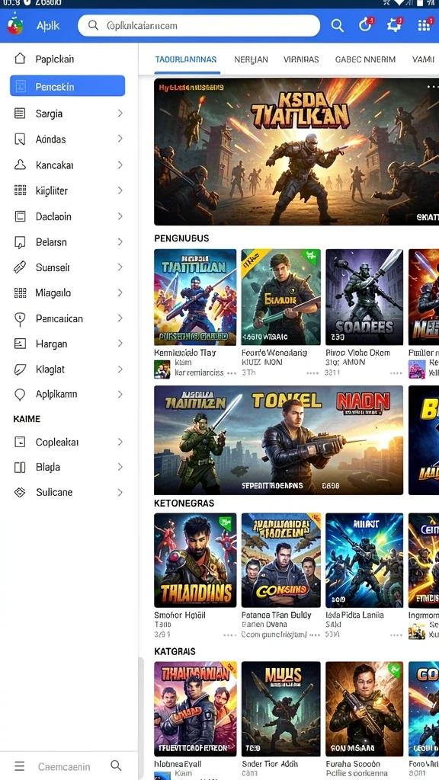Open the more options dots for Pivoo Vlobe Dkem
This screenshot has height=780, width=439.
[x=396, y=372]
